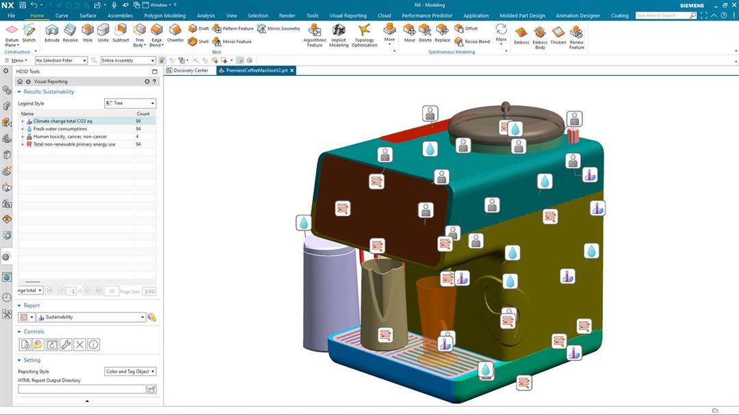Open the Legend Style dropdown showing Tree
The height and width of the screenshot is (415, 739).
[x=130, y=103]
